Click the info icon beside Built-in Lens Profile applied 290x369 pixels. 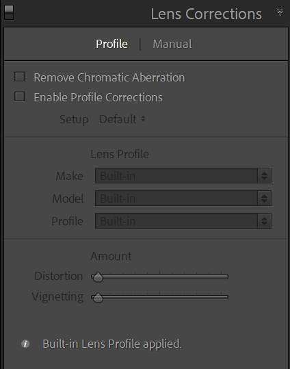25,344
